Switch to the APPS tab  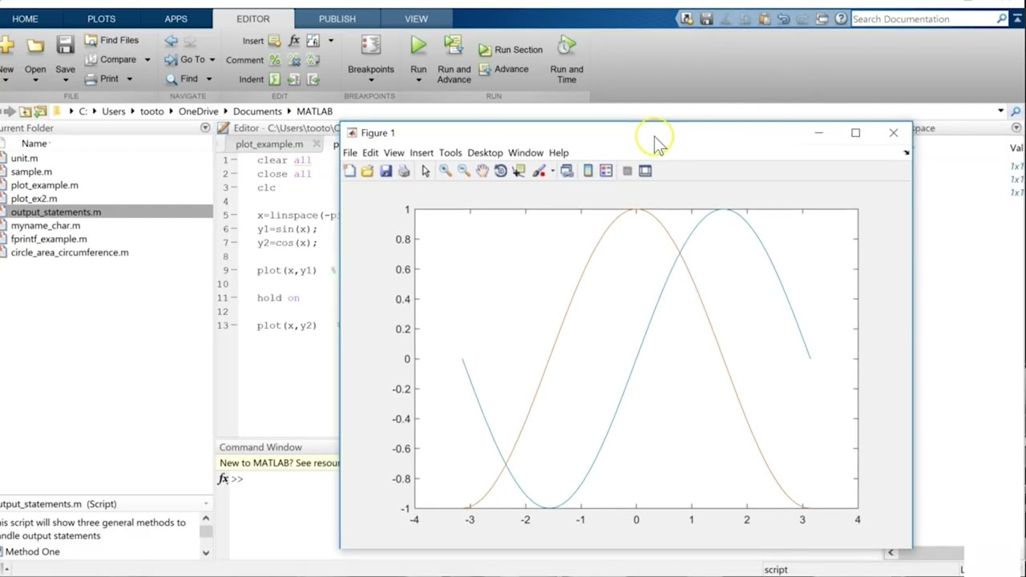[x=176, y=18]
